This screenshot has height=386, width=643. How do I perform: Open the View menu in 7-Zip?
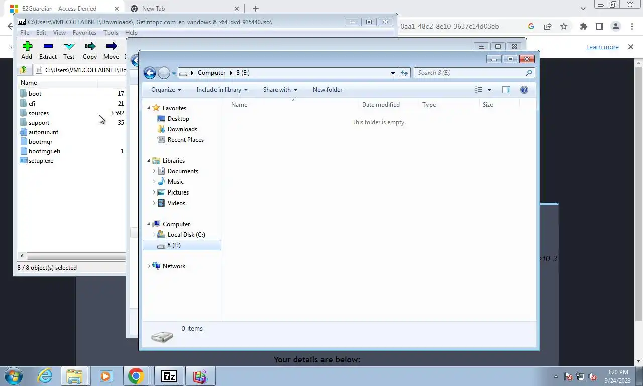pyautogui.click(x=59, y=32)
